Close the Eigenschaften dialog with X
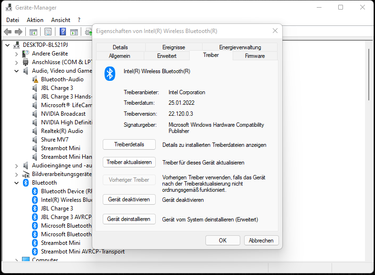 pyautogui.click(x=275, y=31)
